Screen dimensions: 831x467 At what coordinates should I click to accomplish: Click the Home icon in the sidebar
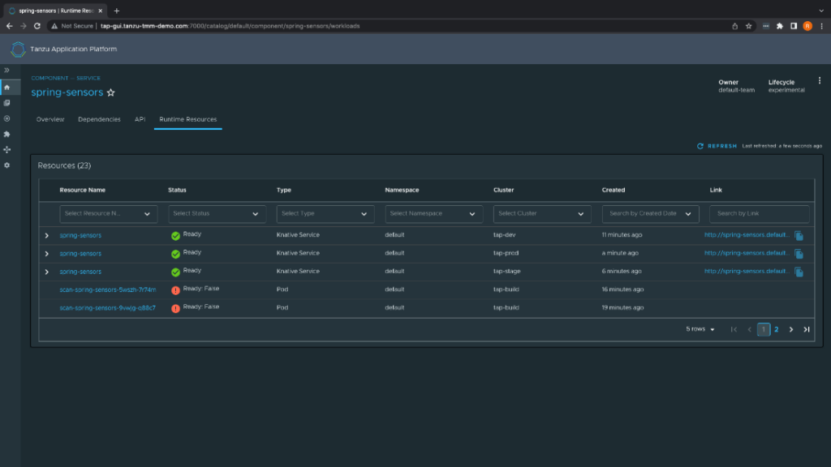coord(7,88)
